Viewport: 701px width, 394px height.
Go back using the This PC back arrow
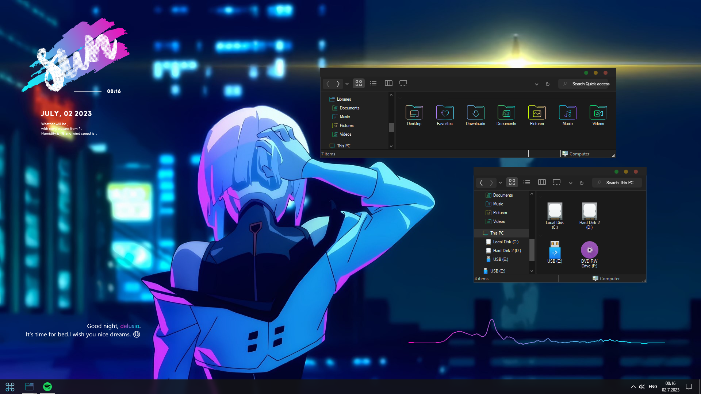tap(481, 182)
